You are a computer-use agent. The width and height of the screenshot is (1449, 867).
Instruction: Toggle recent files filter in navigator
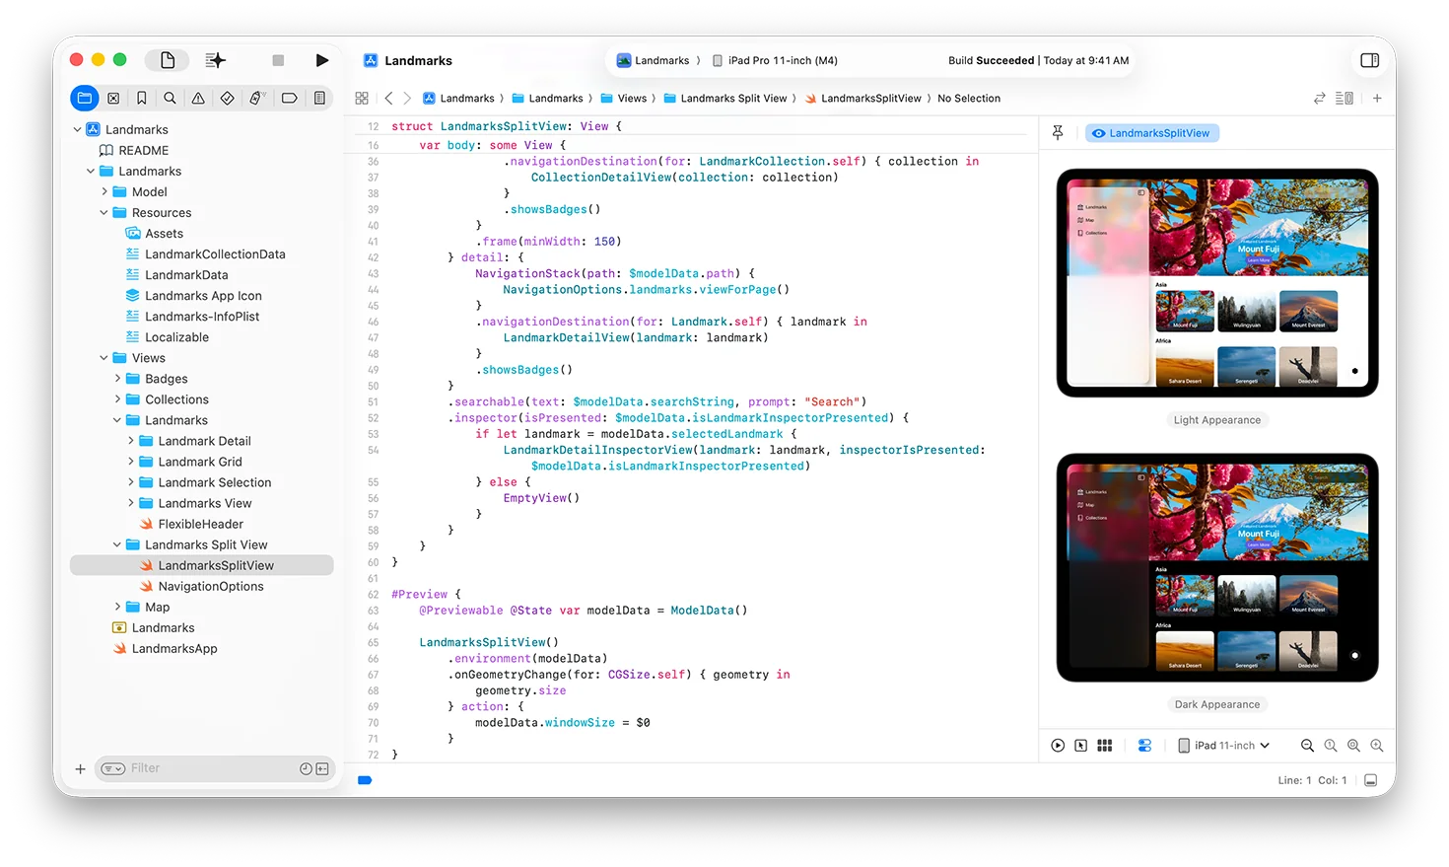(306, 768)
